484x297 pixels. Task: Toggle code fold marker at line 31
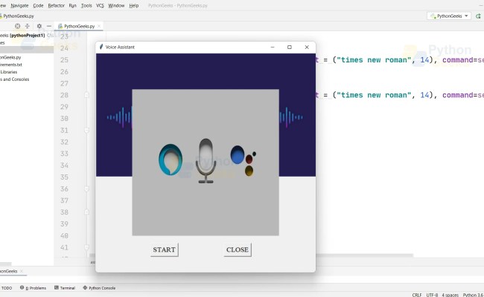click(86, 130)
